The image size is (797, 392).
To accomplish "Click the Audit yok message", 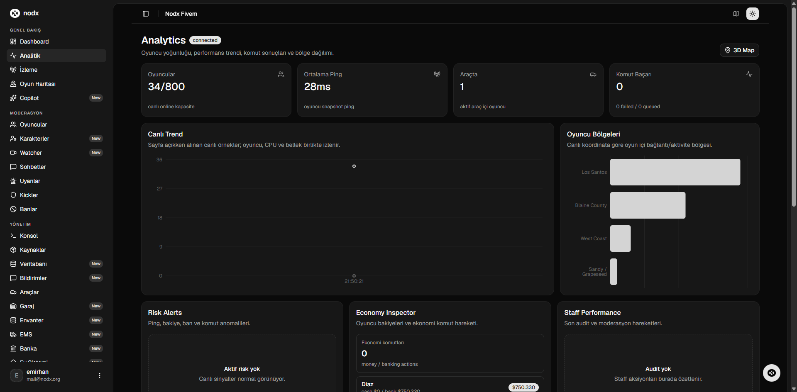I will point(658,369).
